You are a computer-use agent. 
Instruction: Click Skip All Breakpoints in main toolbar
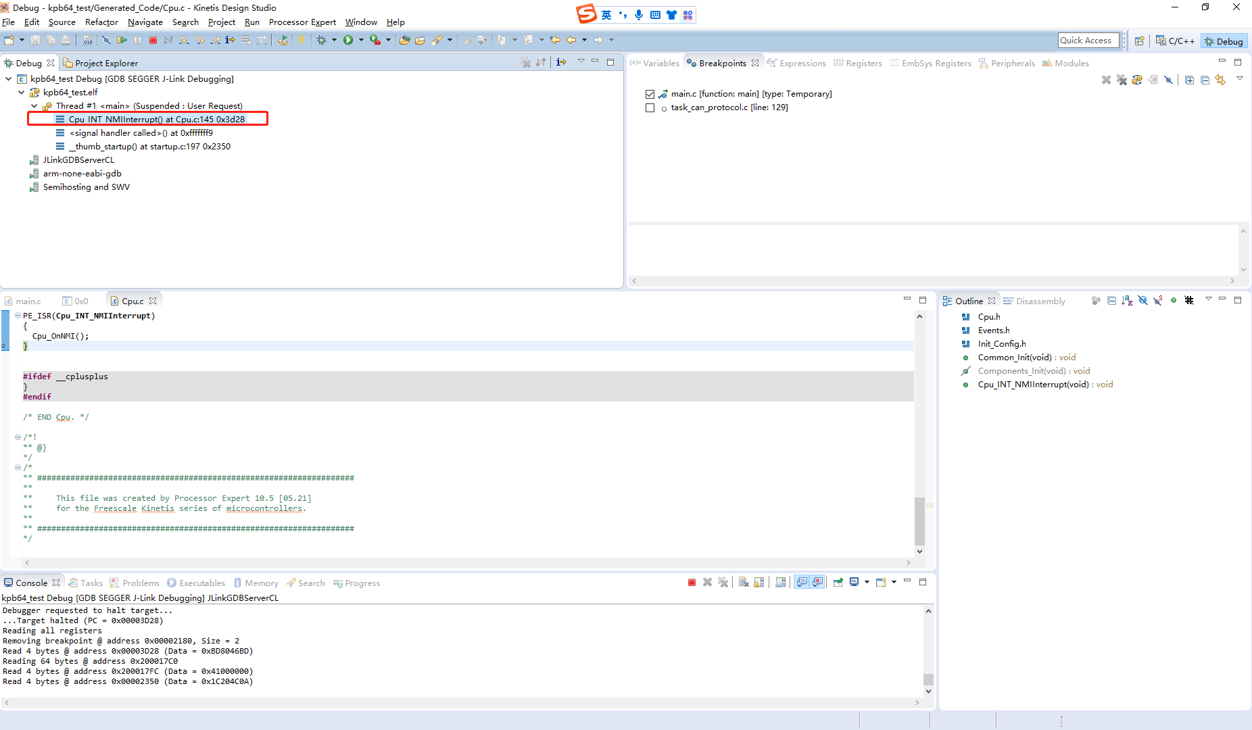[x=106, y=41]
